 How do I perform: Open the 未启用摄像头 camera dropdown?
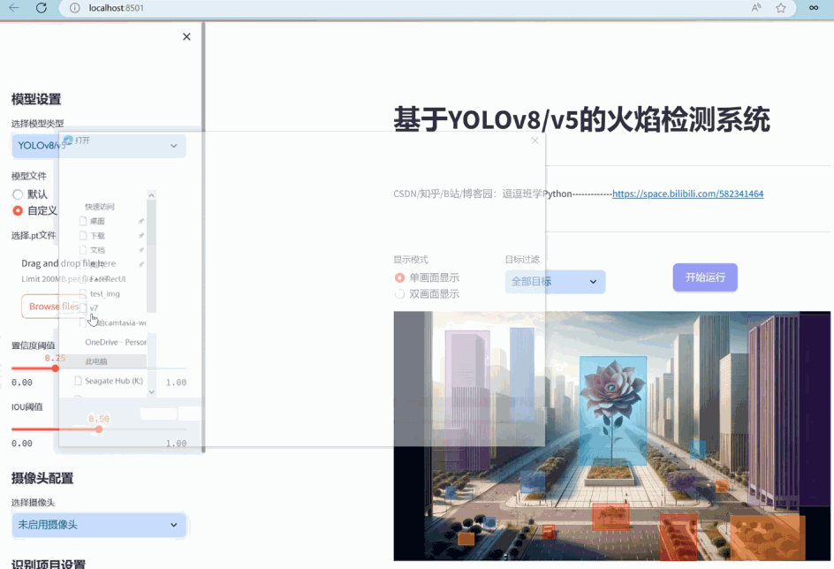(x=99, y=525)
